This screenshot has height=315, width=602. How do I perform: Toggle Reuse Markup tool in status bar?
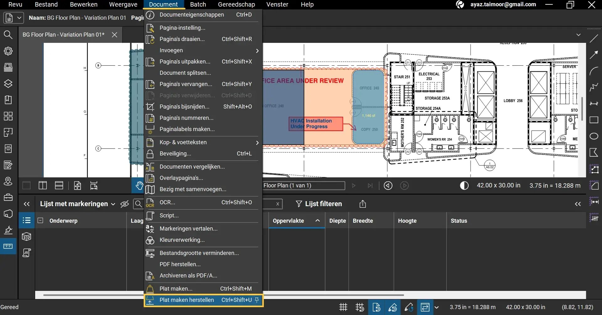pos(409,307)
